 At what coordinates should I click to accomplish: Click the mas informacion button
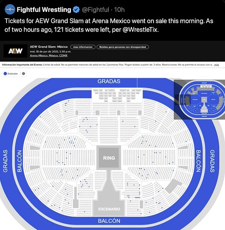click(x=83, y=47)
